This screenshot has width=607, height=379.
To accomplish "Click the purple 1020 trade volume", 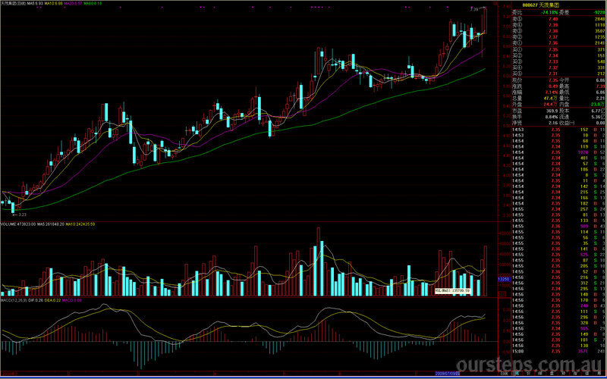I will [583, 152].
